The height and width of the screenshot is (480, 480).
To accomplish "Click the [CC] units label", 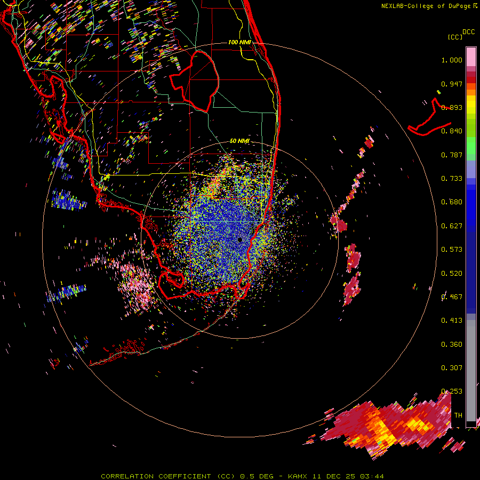I will coord(455,37).
